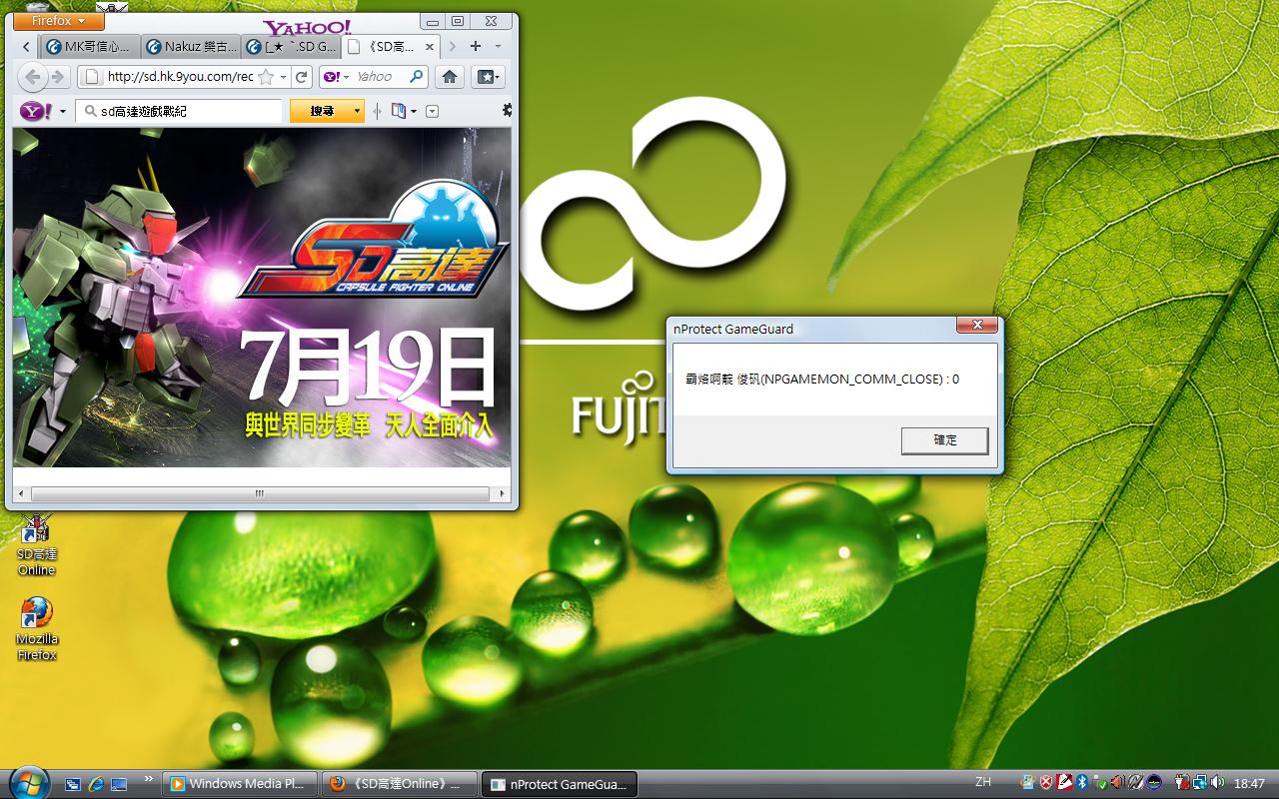This screenshot has width=1279, height=799.
Task: Switch to 《SD高達Online》 Firefox taskbar button
Action: tap(400, 784)
